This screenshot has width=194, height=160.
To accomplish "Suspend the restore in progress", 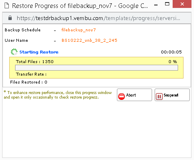I will pyautogui.click(x=172, y=95).
